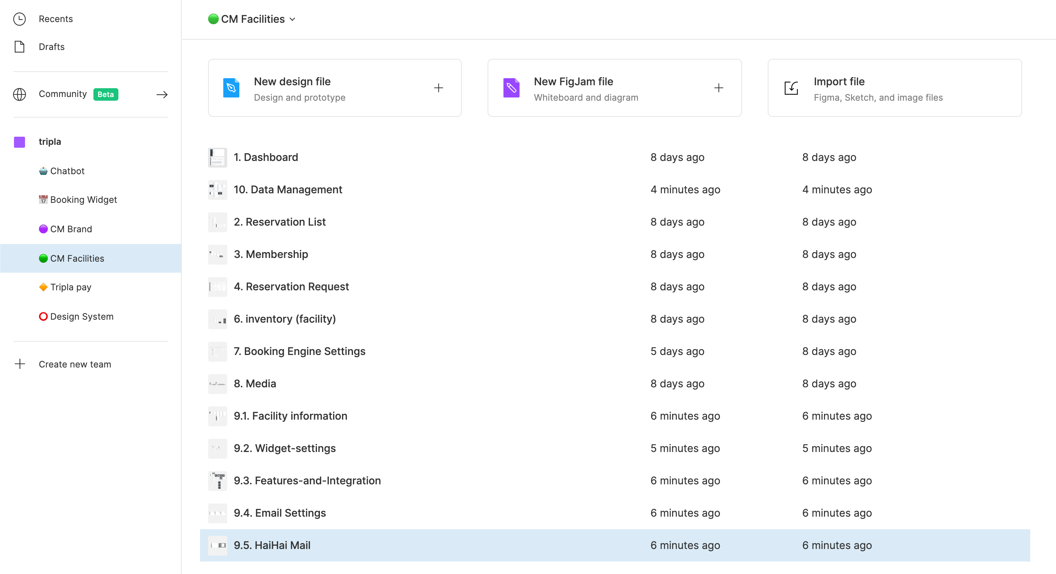Click the Import file card
The image size is (1056, 574).
point(895,88)
